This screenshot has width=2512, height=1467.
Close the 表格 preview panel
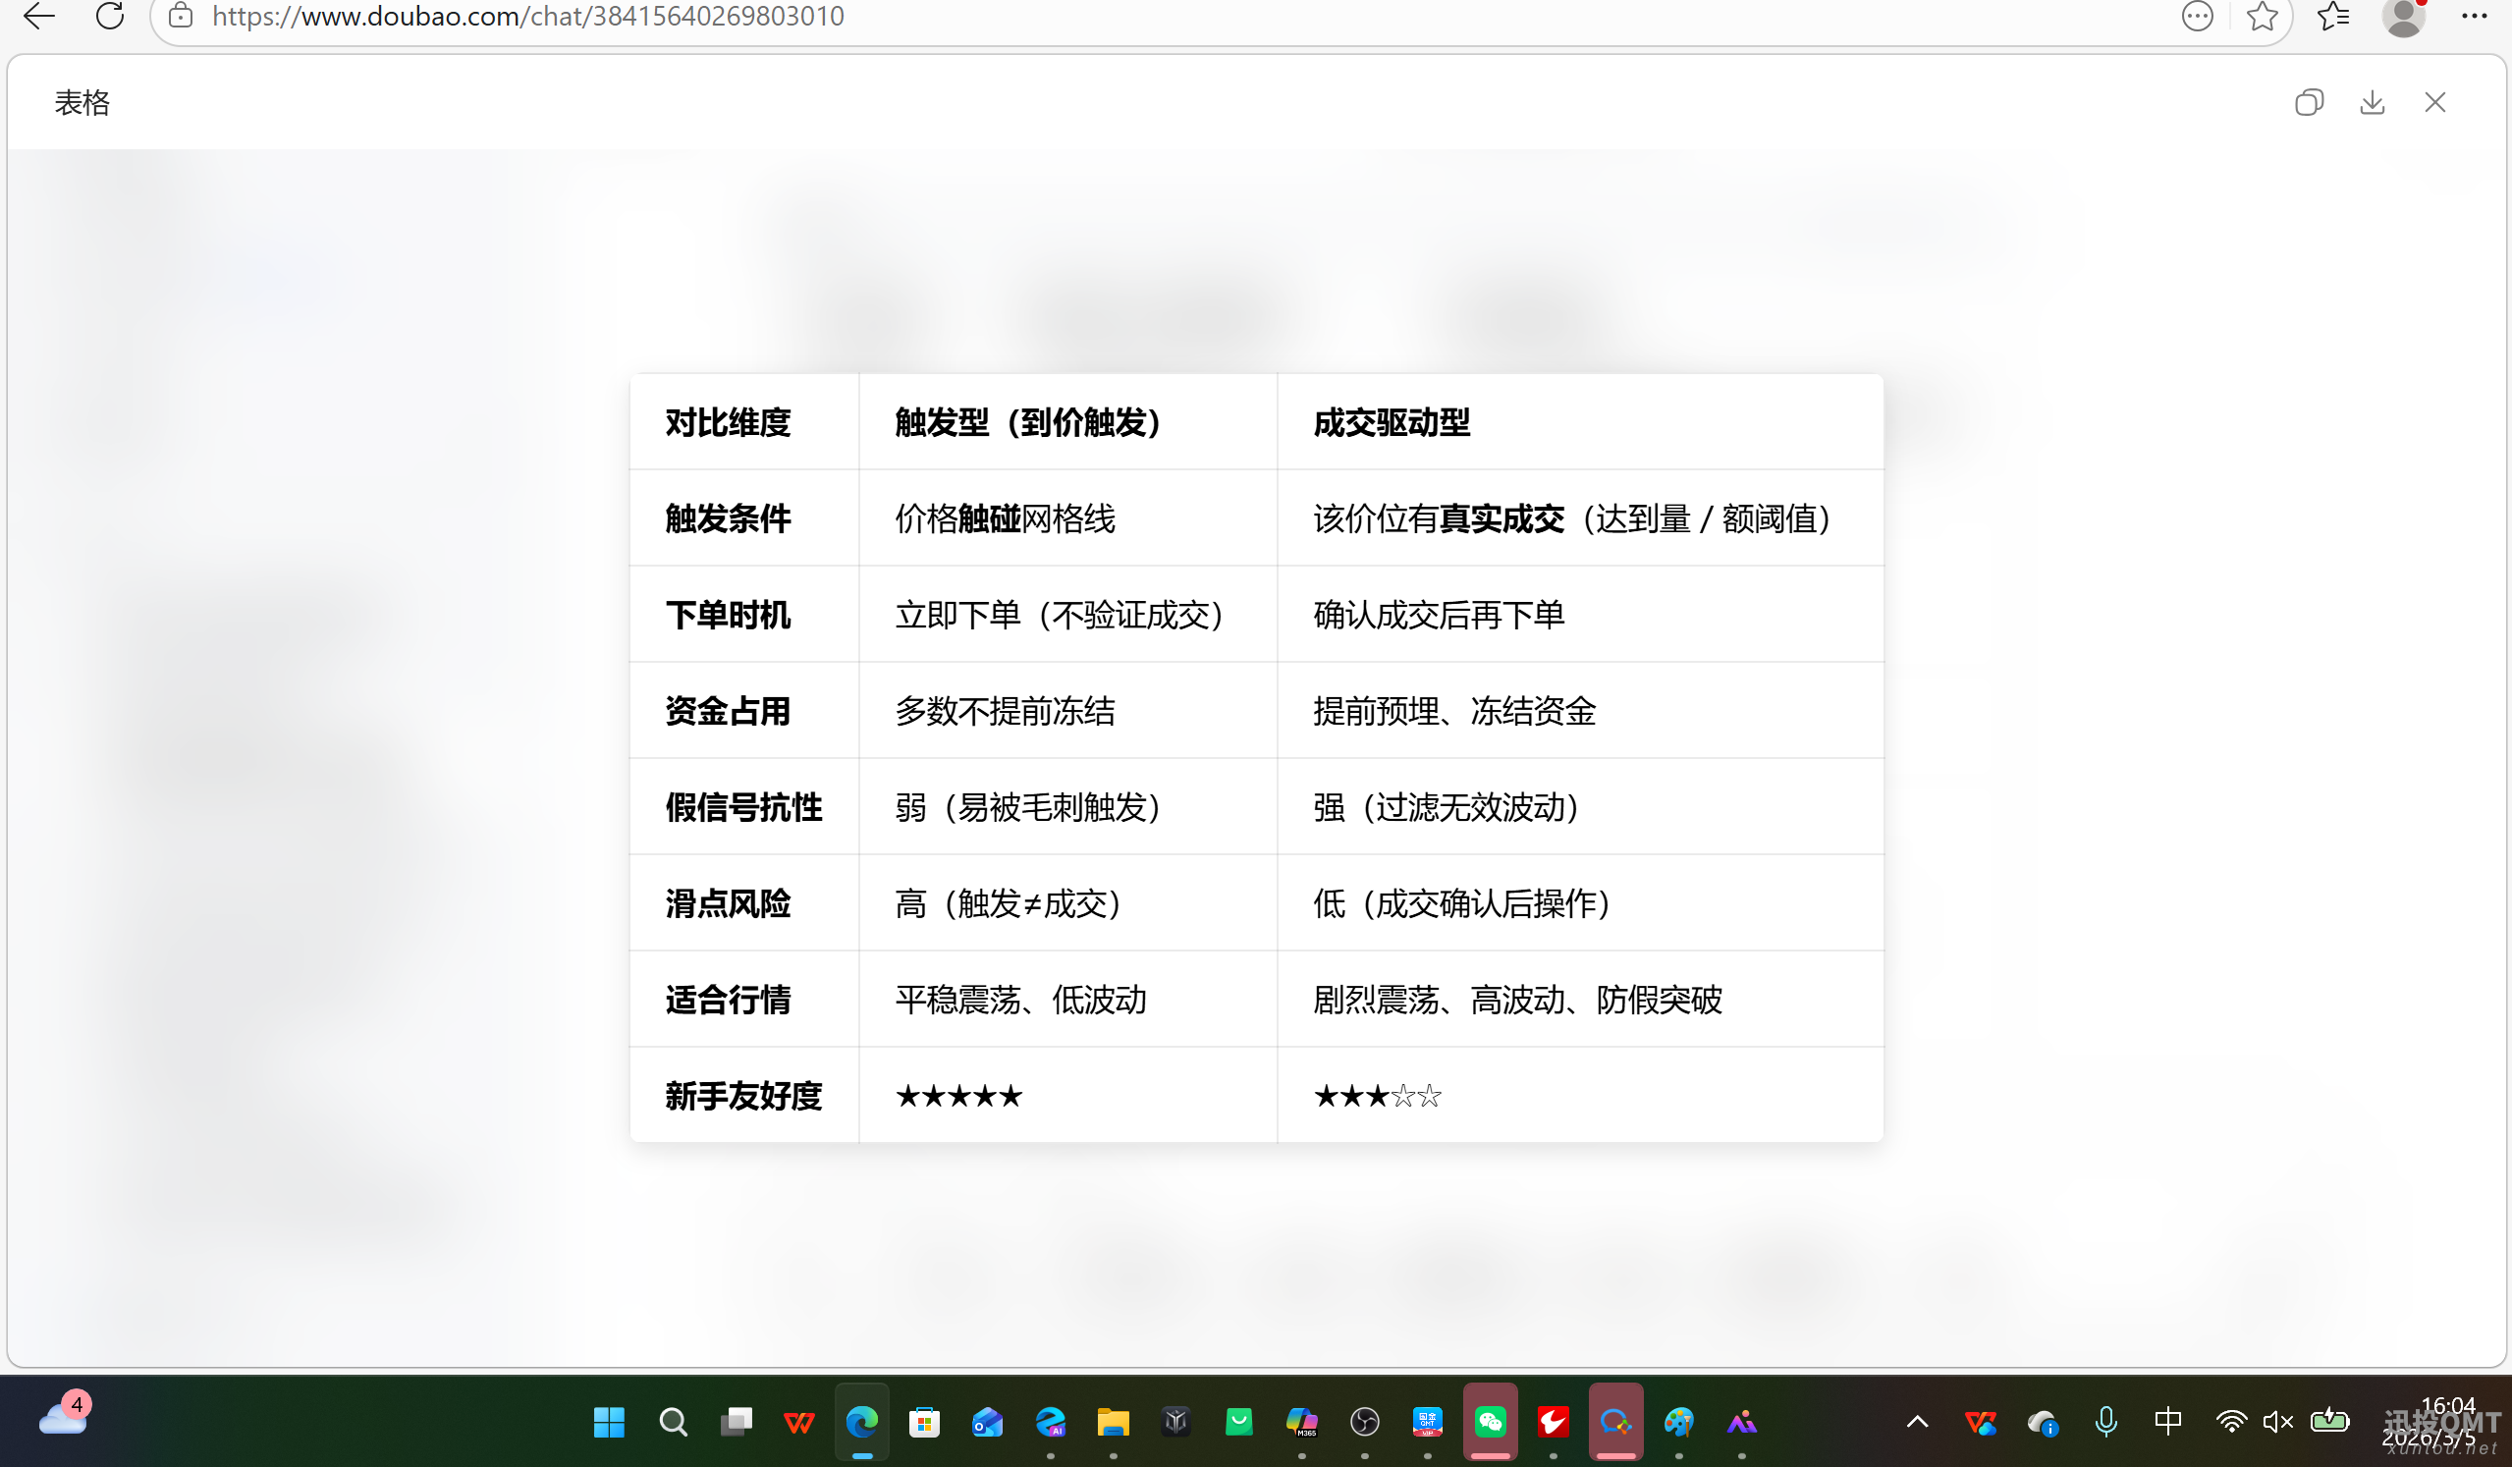click(2434, 103)
